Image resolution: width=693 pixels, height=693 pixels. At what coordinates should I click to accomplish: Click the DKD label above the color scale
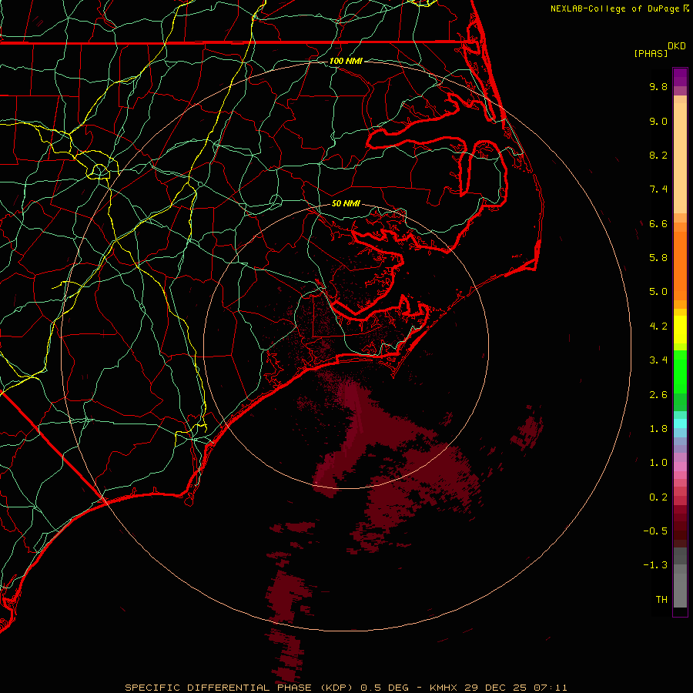click(x=677, y=46)
